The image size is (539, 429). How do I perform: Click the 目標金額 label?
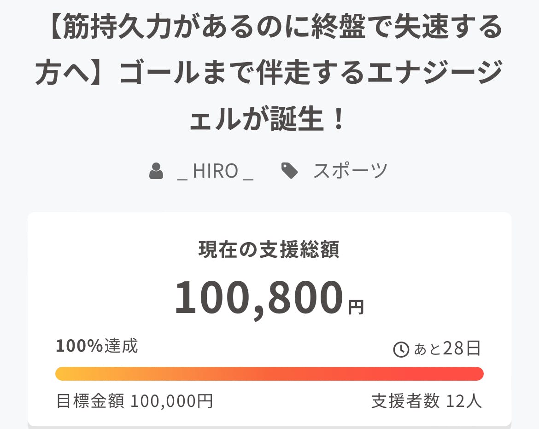(90, 401)
